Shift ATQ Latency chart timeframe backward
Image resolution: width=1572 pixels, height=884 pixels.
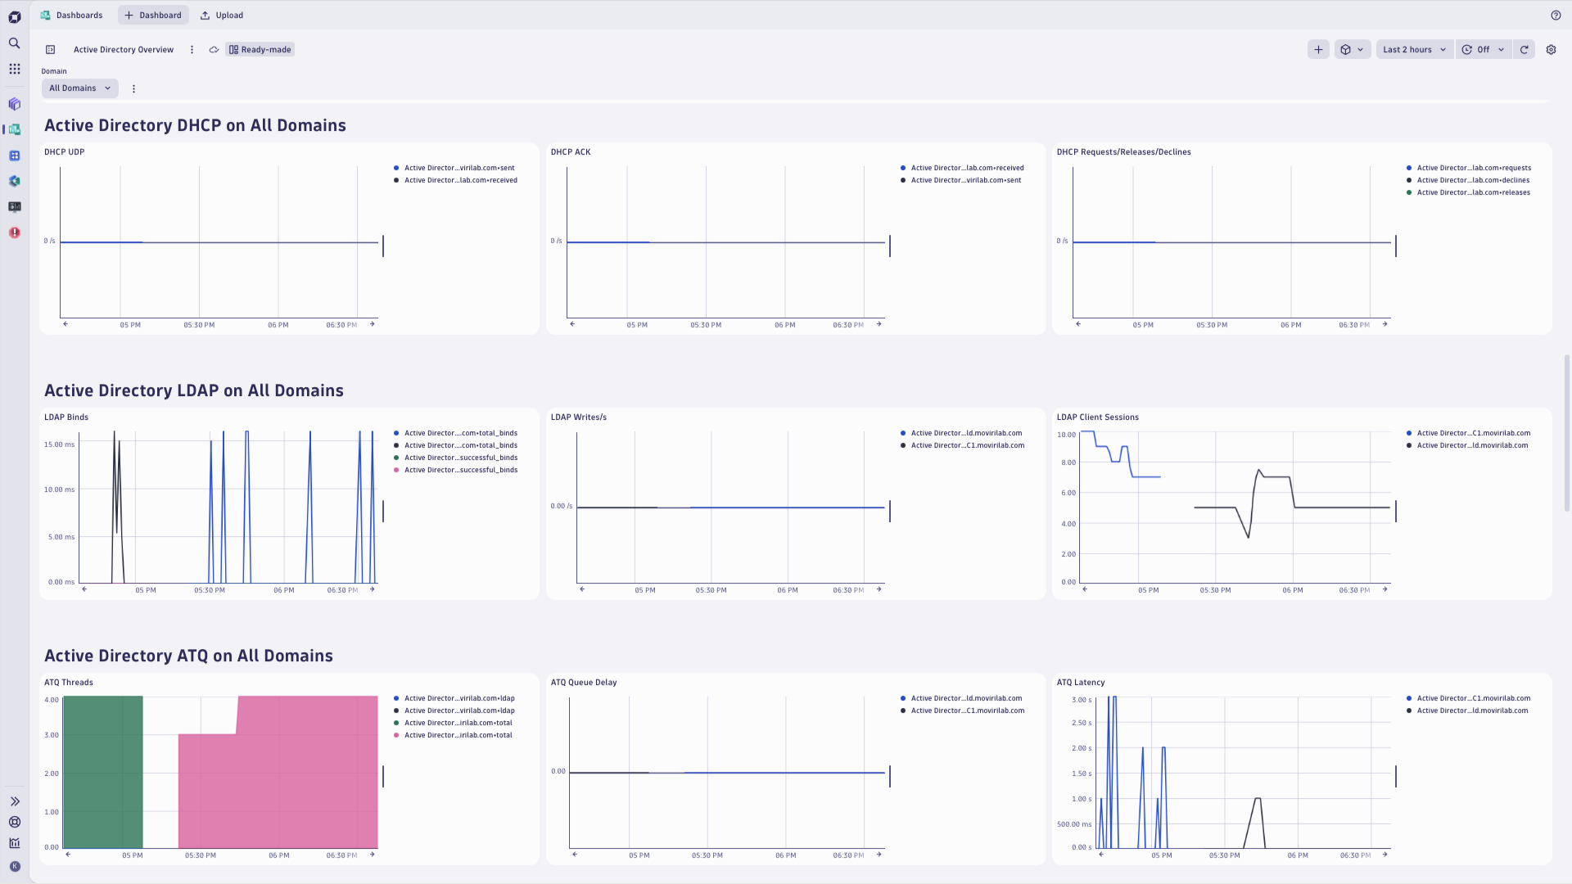[x=1101, y=855]
